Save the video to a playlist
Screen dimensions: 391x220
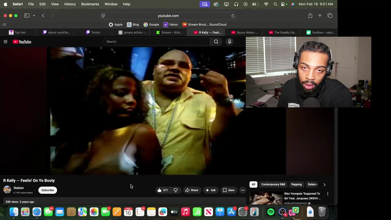pos(228,190)
